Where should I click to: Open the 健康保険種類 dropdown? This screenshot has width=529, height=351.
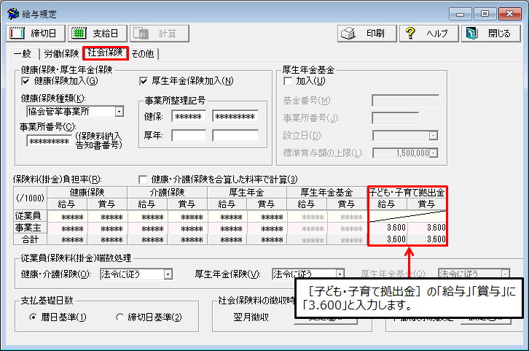click(x=119, y=112)
